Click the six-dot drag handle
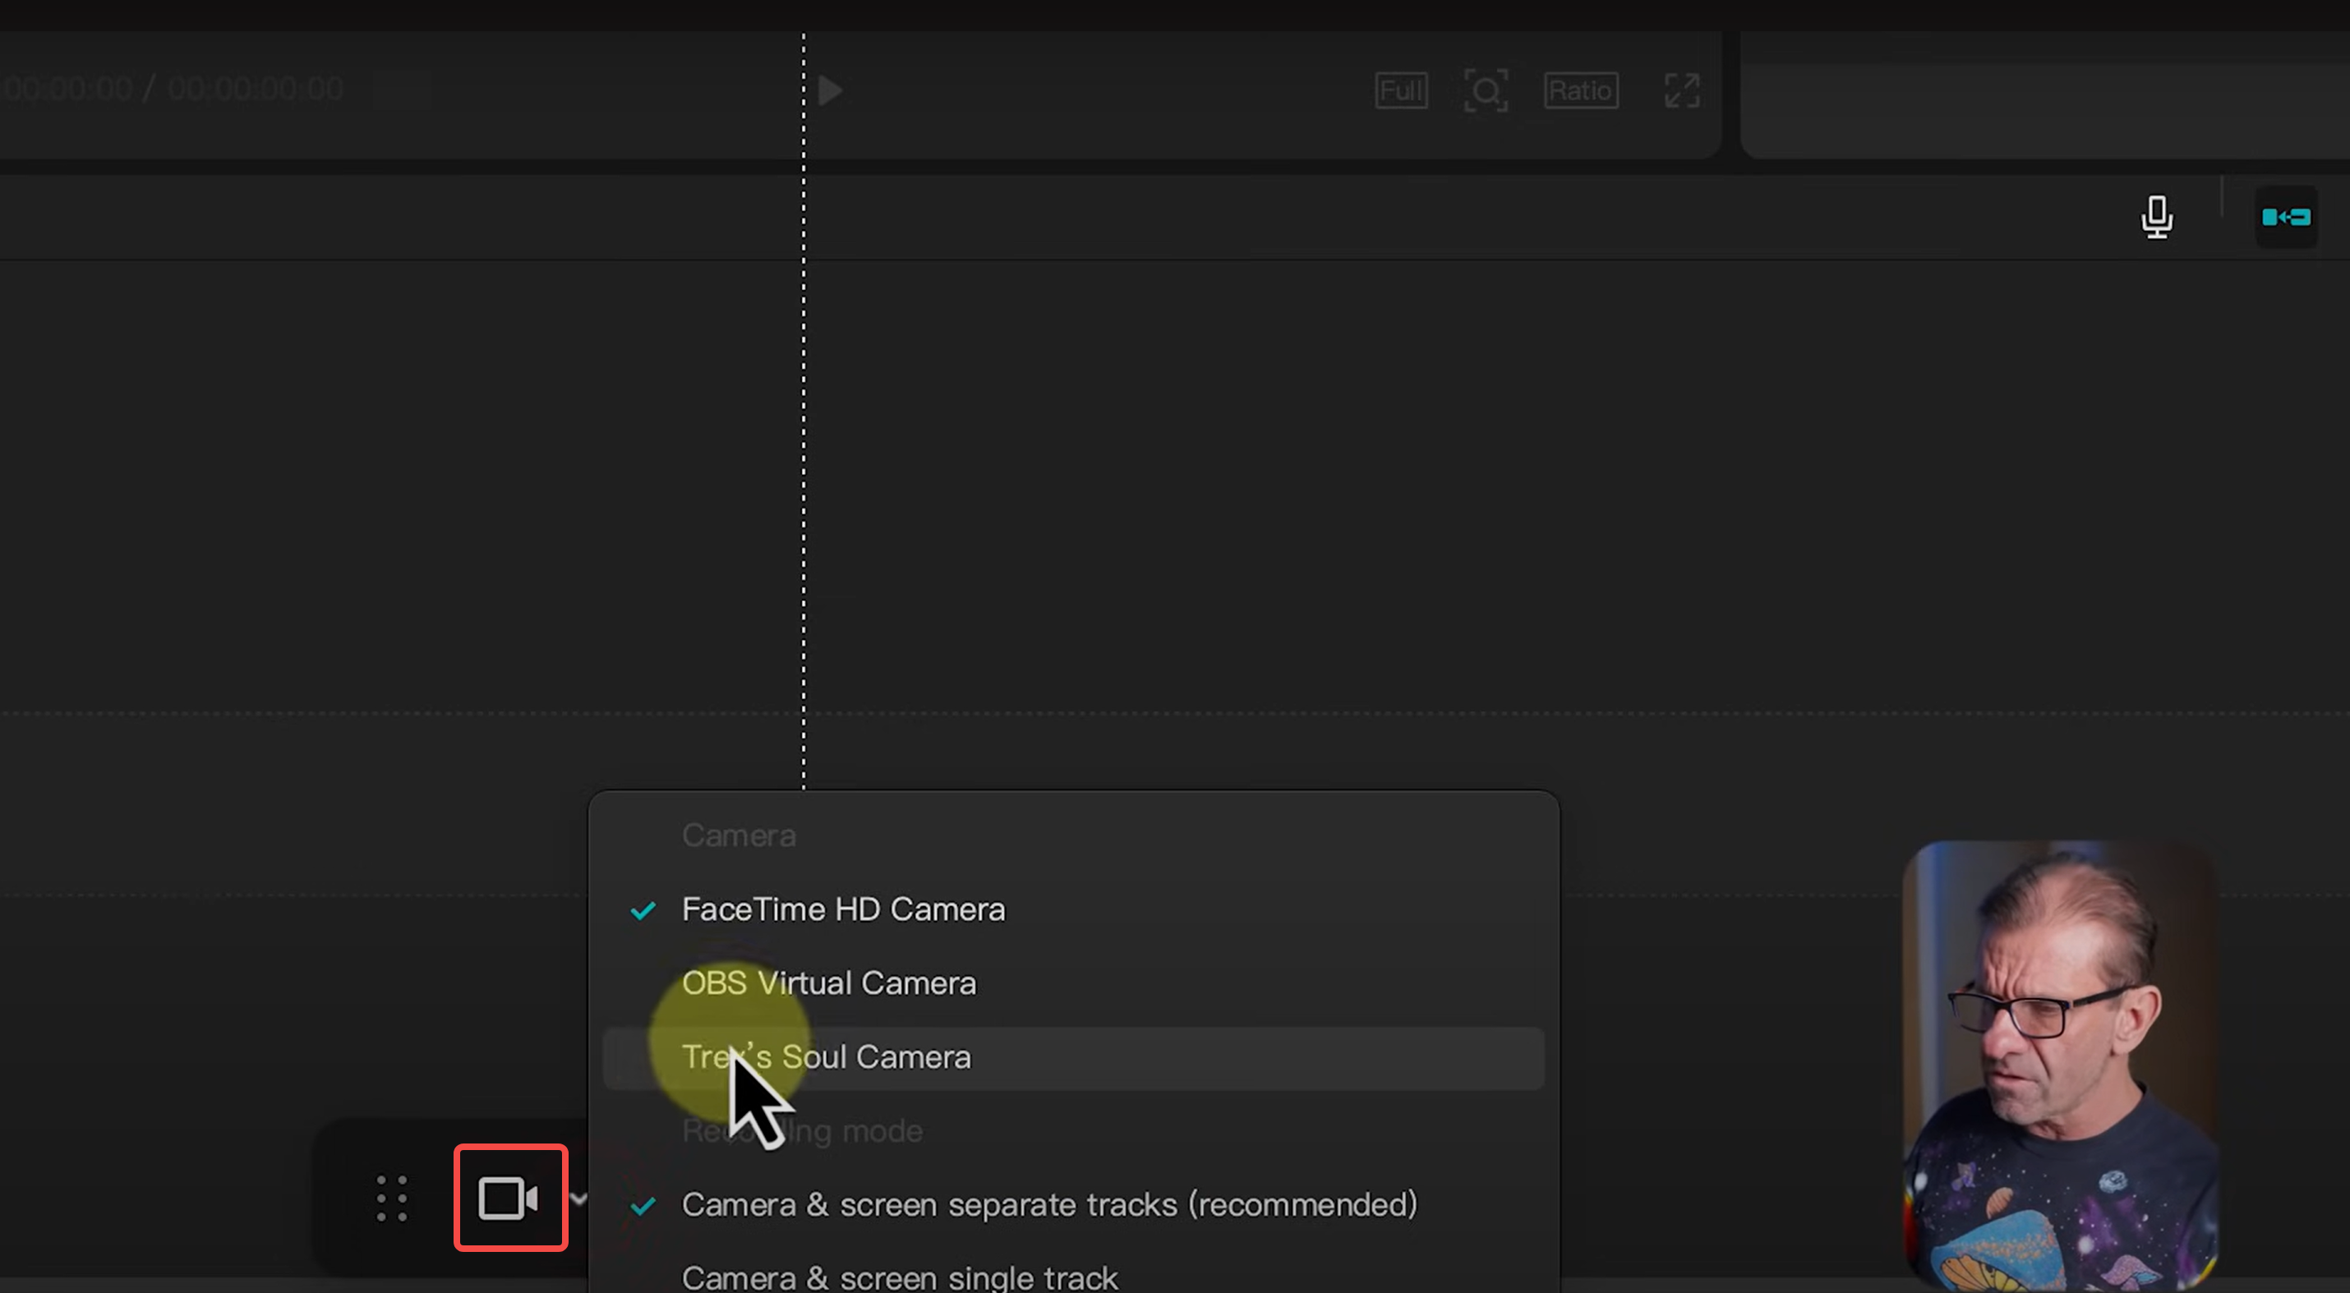Viewport: 2350px width, 1293px height. [392, 1199]
